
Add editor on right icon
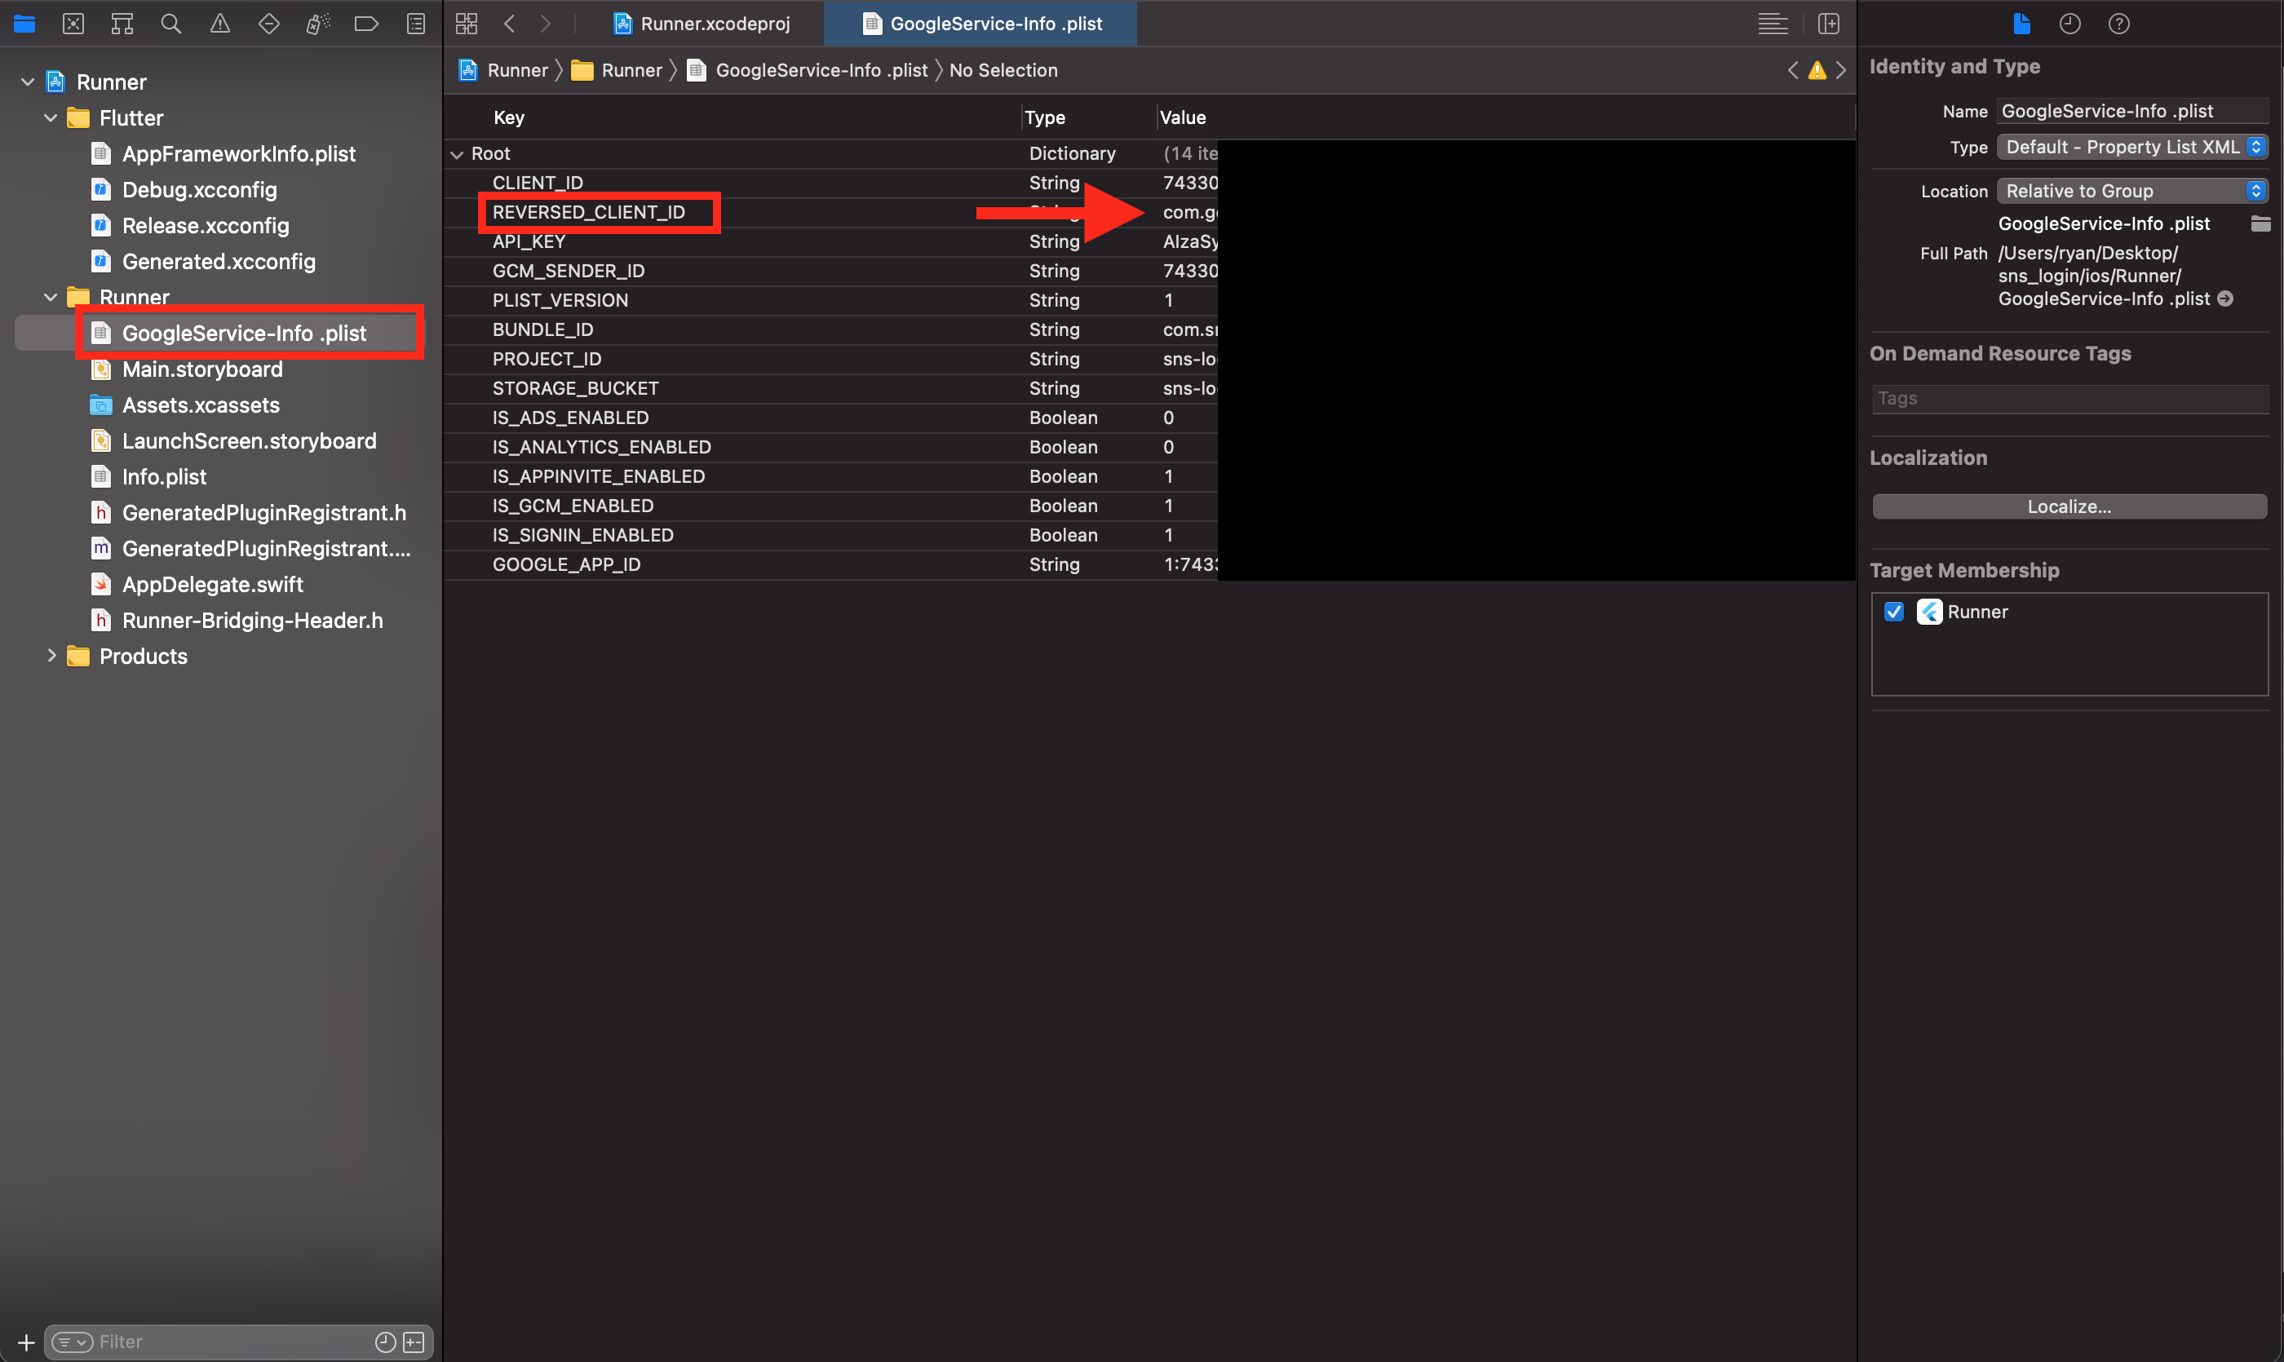click(1829, 24)
